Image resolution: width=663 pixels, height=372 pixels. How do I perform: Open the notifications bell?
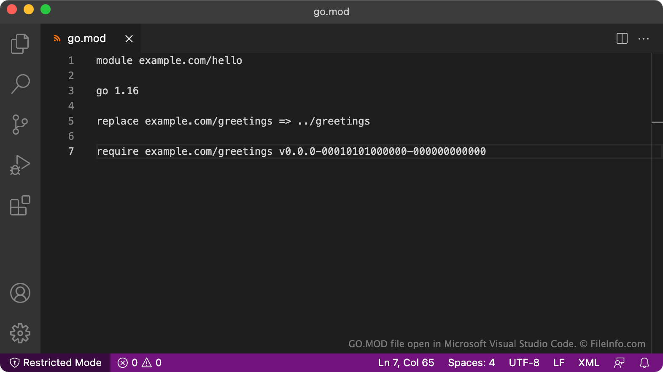click(x=644, y=363)
